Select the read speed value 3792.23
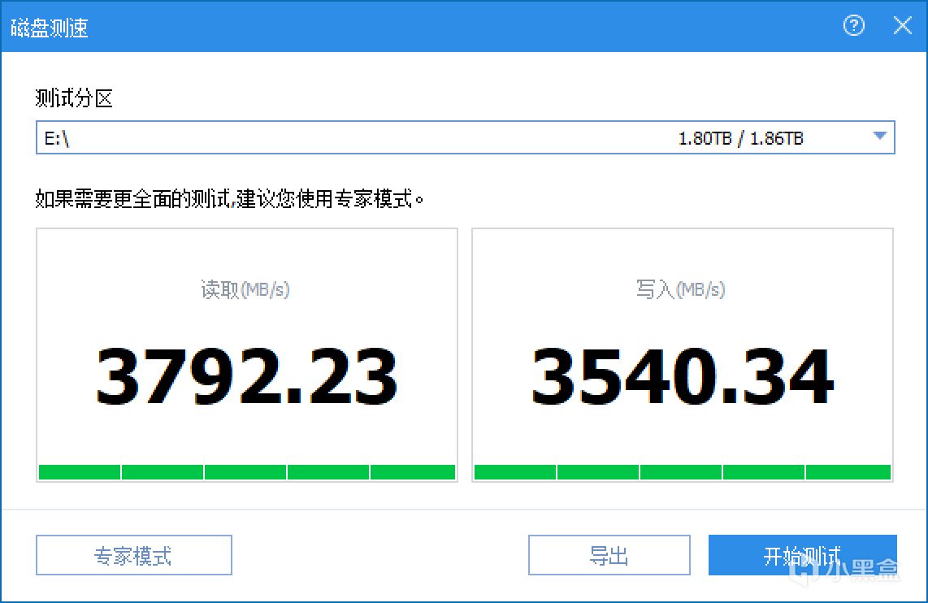Viewport: 928px width, 603px height. pos(247,376)
